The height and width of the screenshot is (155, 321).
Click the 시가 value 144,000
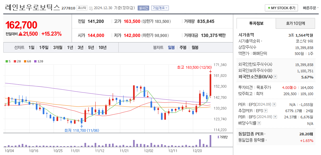click(x=96, y=35)
